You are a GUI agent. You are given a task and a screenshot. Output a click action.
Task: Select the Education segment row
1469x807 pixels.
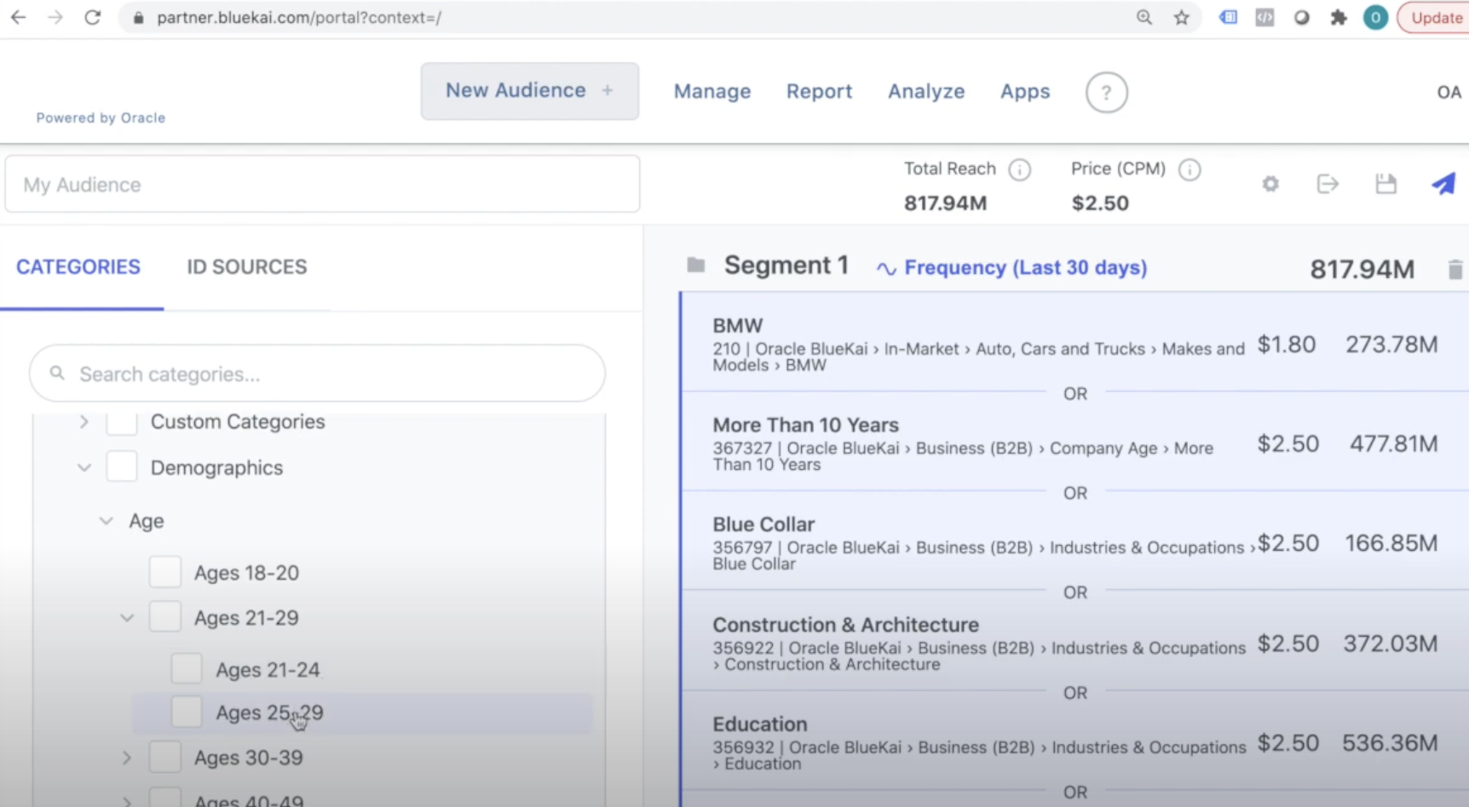[1075, 742]
